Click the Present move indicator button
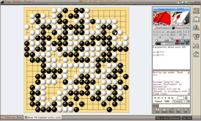This screenshot has height=121, width=201. point(181,101)
